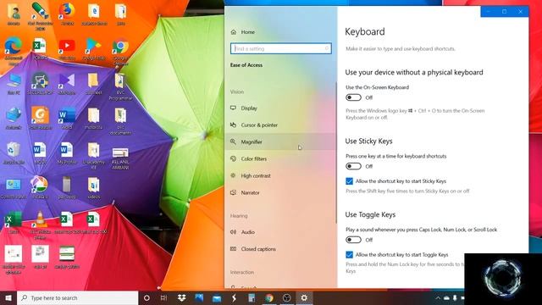Click the Audio speaker icon
Image resolution: width=542 pixels, height=305 pixels.
tap(234, 231)
